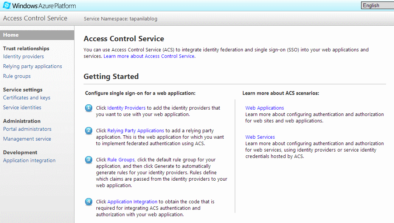Open Rule groups in sidebar
The image size is (394, 223).
pos(17,76)
